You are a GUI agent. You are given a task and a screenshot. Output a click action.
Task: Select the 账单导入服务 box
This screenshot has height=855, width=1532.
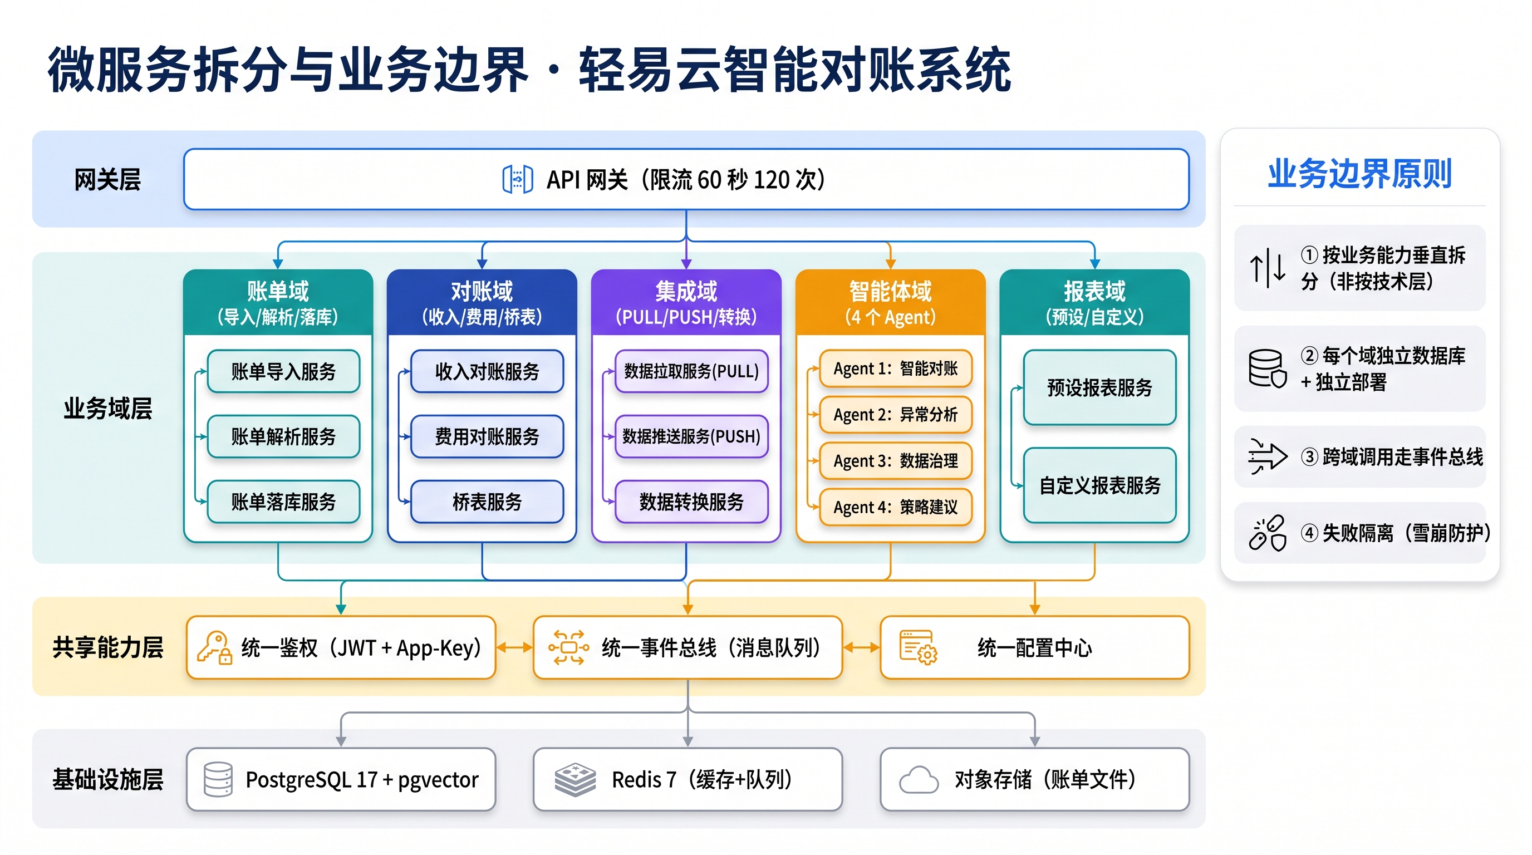tap(284, 372)
